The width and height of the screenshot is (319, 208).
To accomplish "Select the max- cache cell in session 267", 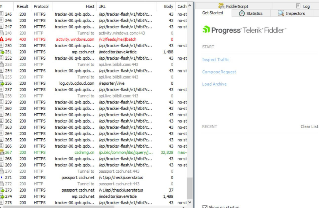I will (x=182, y=152).
